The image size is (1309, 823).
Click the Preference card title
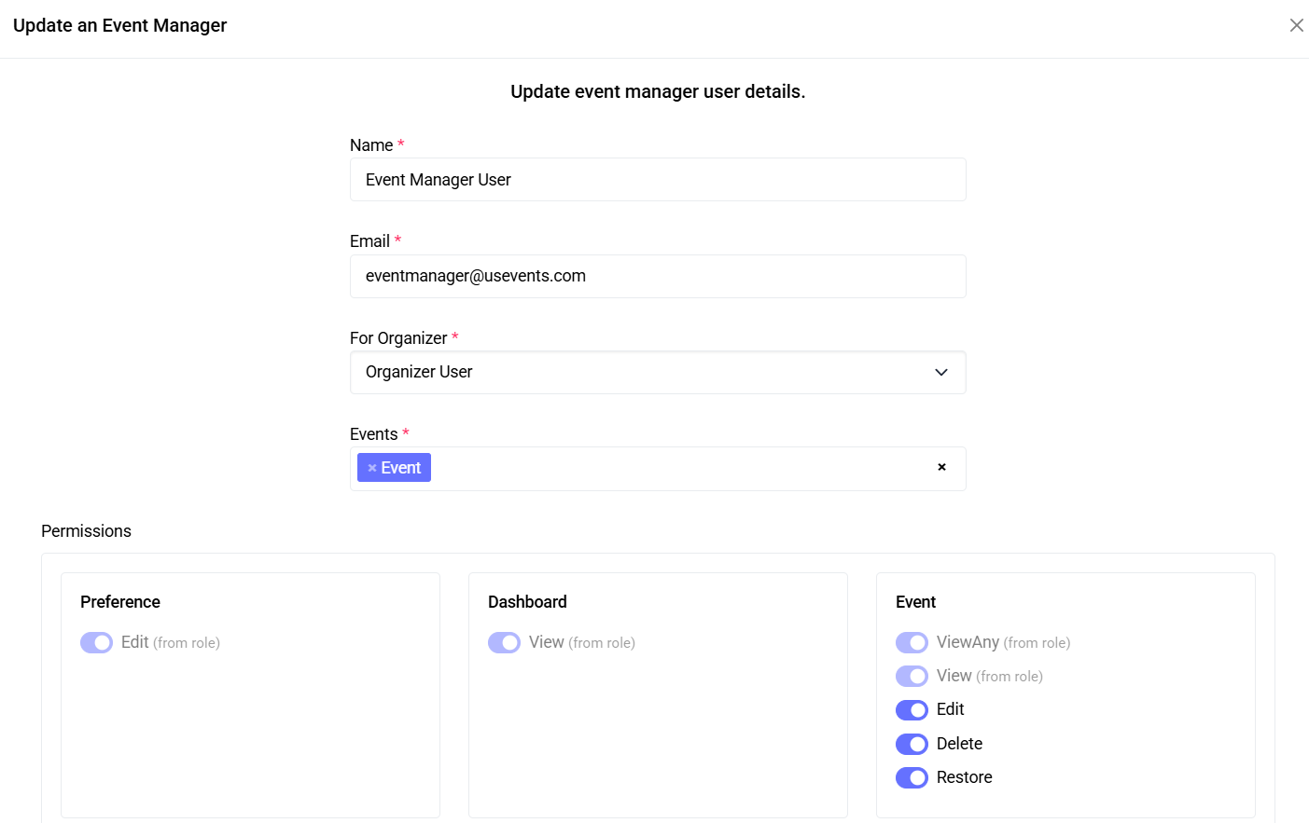tap(119, 602)
